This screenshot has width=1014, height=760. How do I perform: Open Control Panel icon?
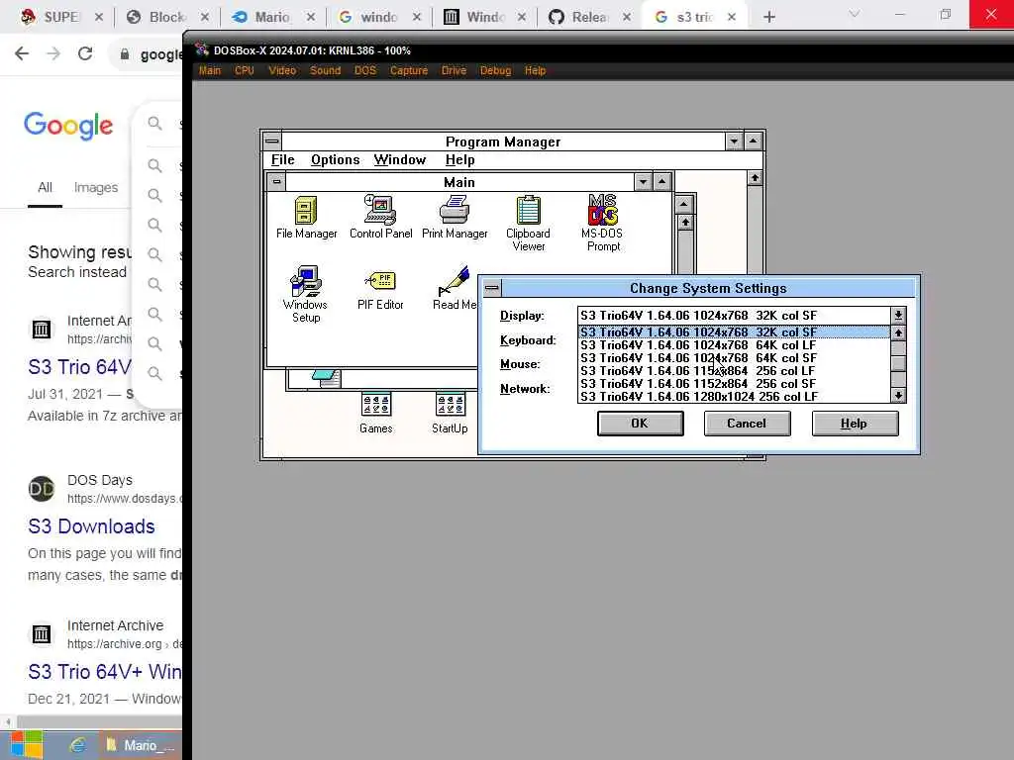click(x=380, y=218)
